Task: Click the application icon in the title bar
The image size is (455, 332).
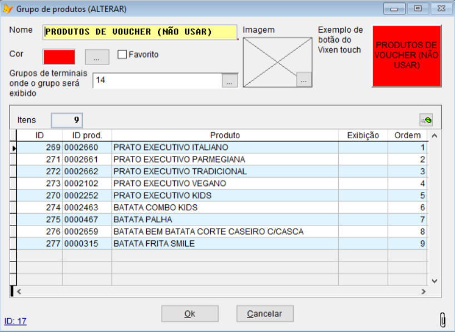Action: click(8, 9)
